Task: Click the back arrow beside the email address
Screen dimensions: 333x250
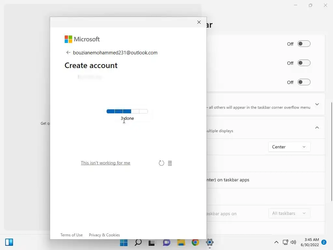Action: coord(68,52)
